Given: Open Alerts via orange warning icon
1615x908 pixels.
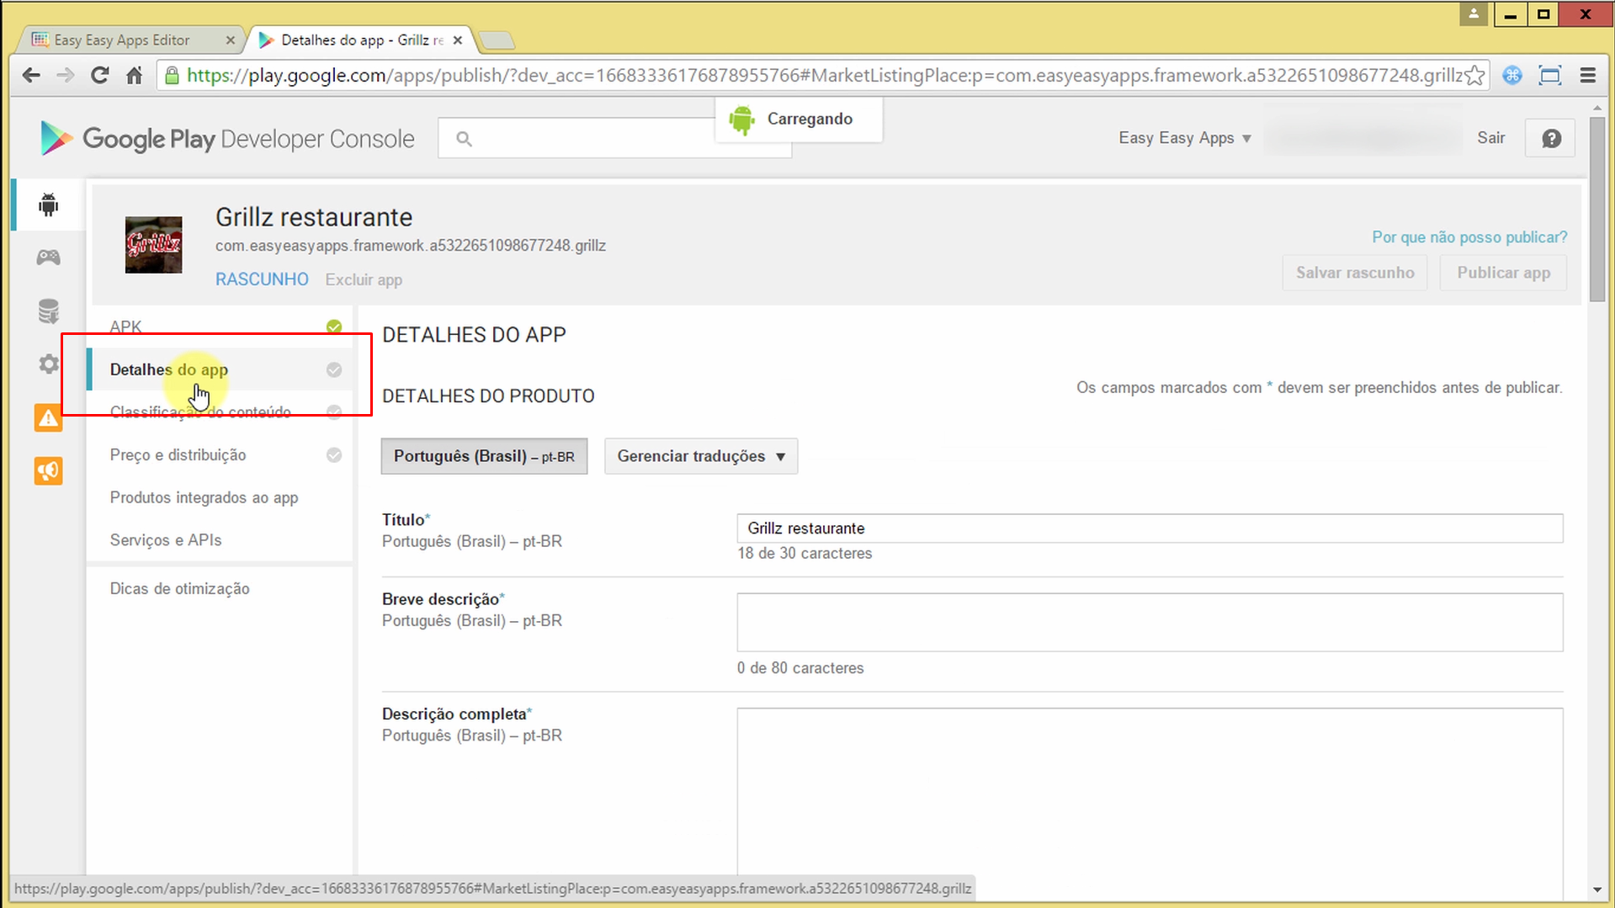Looking at the screenshot, I should (48, 417).
